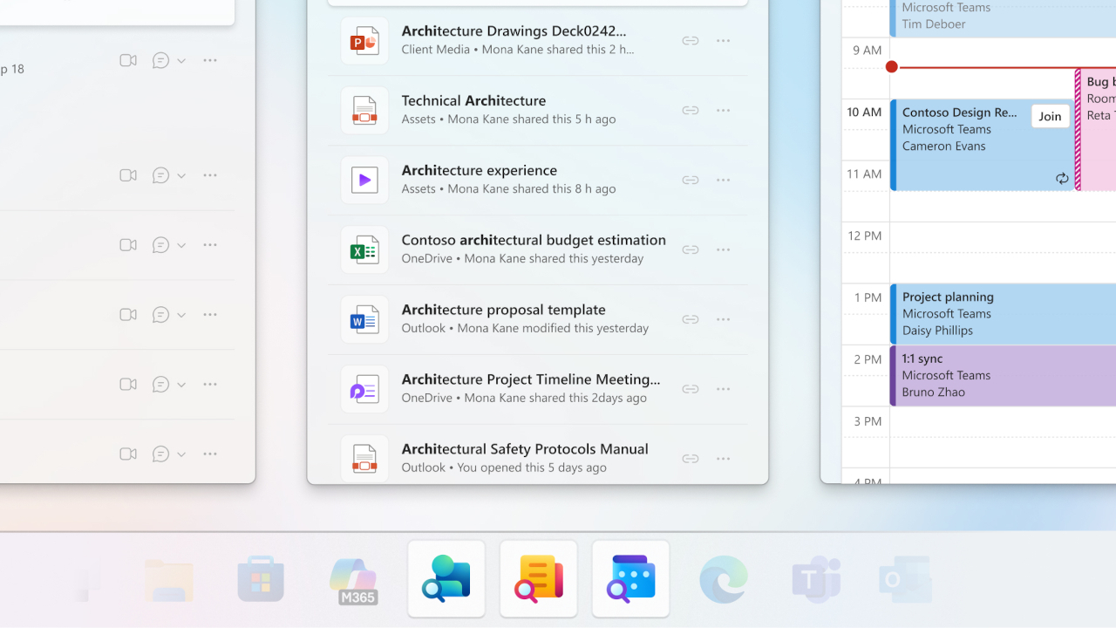1116x628 pixels.
Task: Open Microsoft Teams from the taskbar
Action: [815, 579]
